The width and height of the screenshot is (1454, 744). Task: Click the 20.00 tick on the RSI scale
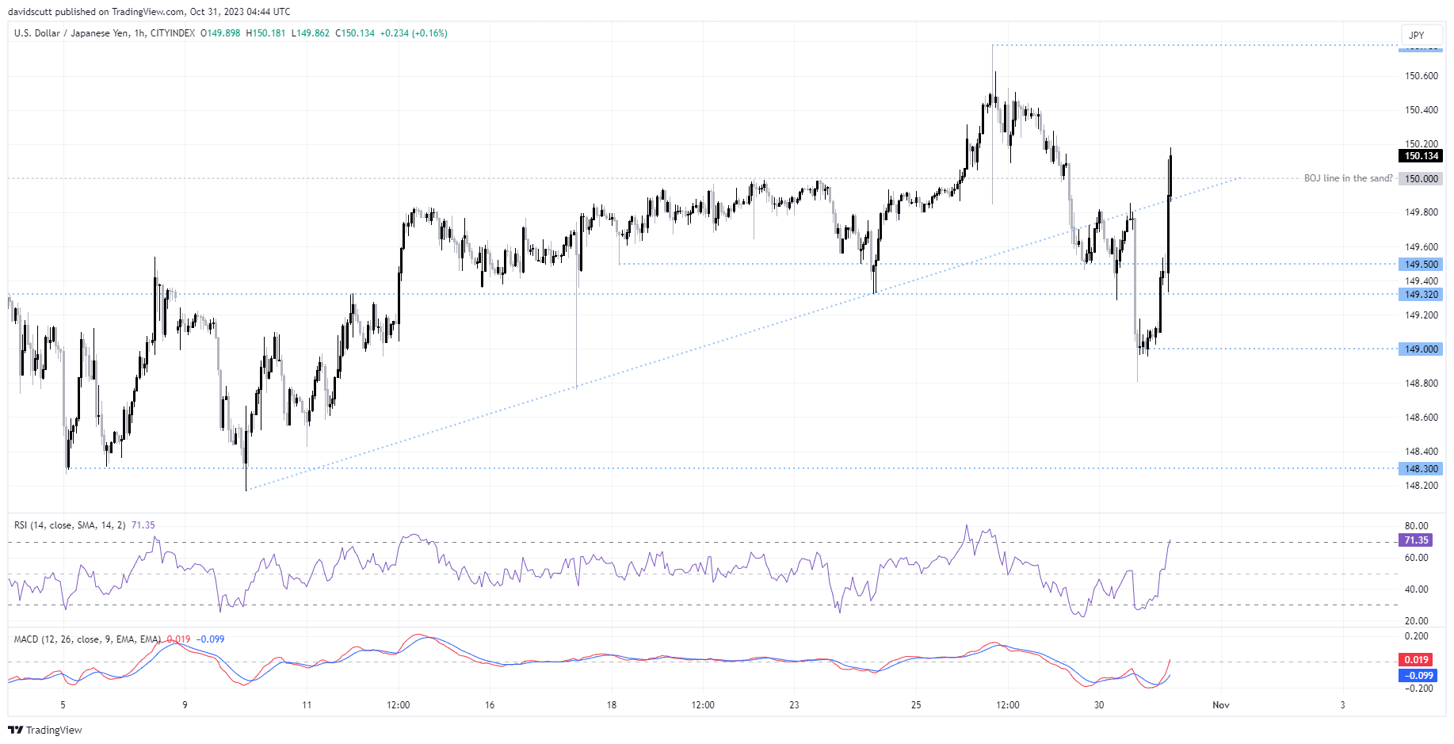(x=1417, y=621)
